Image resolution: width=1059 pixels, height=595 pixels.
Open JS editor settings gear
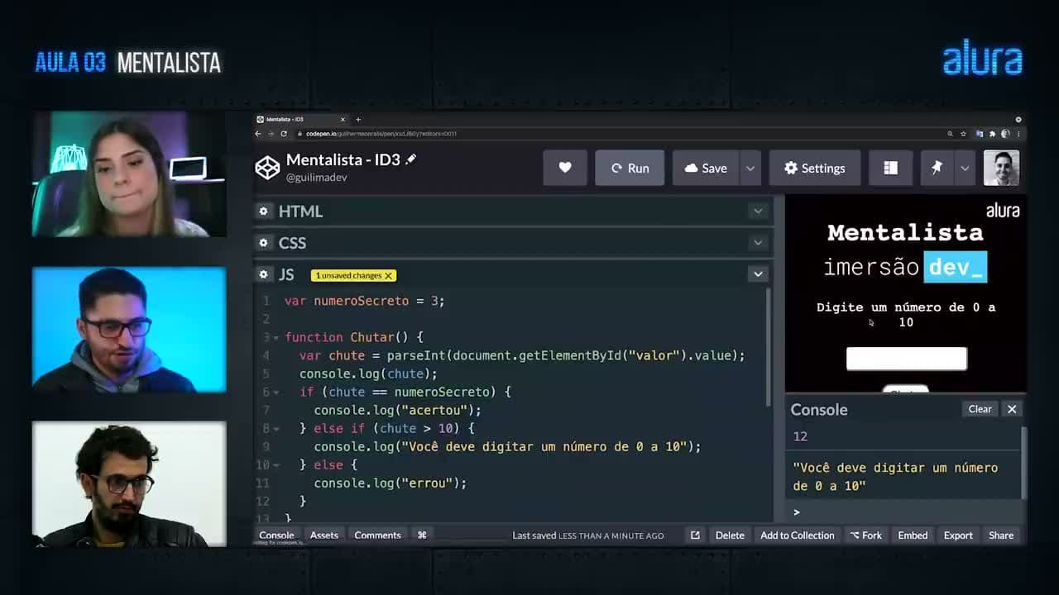click(263, 274)
